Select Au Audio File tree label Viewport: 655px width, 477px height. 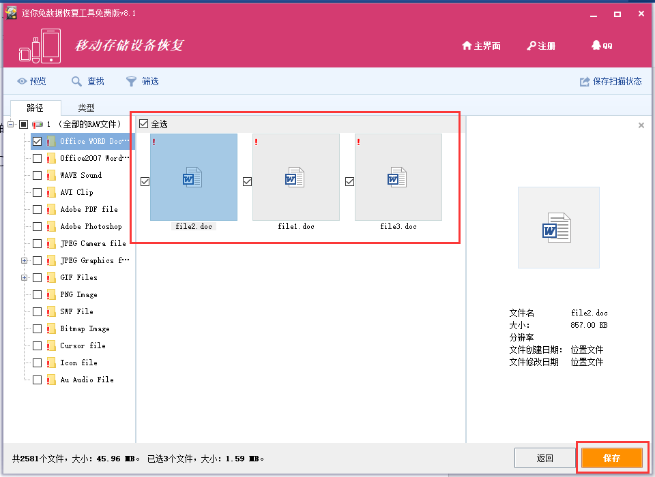87,380
